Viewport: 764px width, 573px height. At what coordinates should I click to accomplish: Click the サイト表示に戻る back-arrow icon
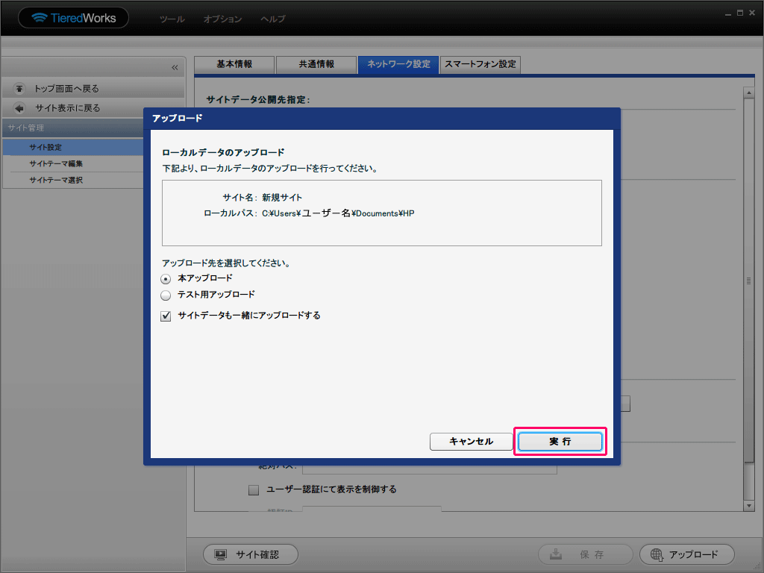click(x=19, y=108)
